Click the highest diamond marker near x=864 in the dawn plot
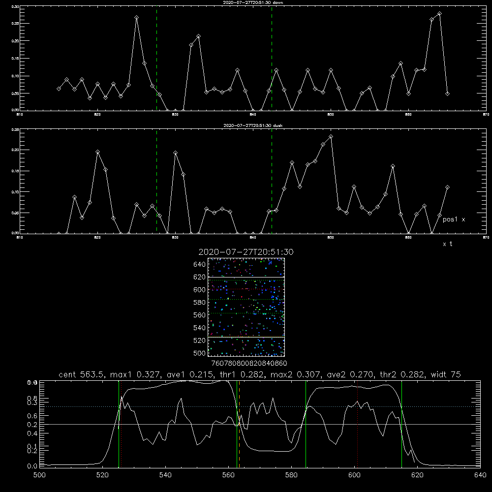This screenshot has height=492, width=492. click(439, 13)
